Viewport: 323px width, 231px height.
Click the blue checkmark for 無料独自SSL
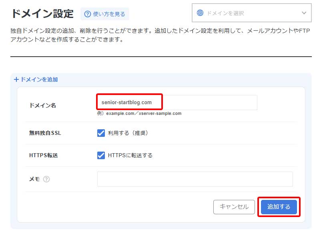(x=100, y=132)
